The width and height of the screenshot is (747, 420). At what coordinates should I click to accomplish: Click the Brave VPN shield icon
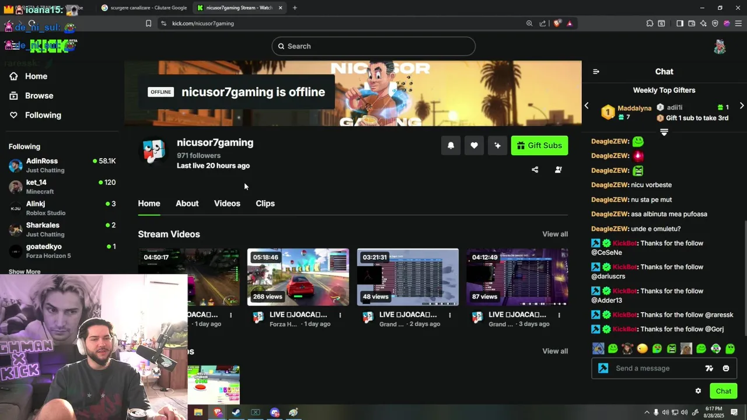[x=715, y=23]
